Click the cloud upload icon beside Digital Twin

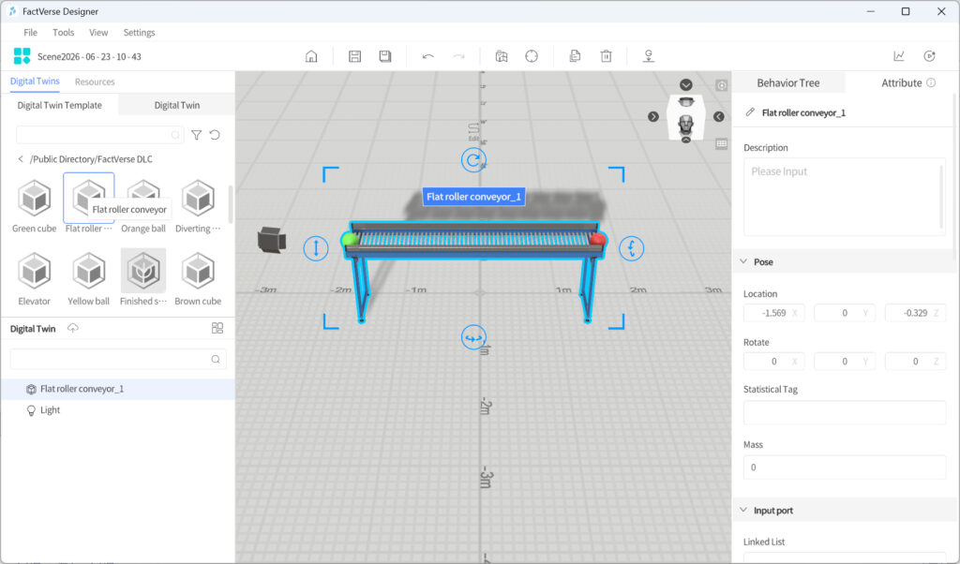(73, 329)
